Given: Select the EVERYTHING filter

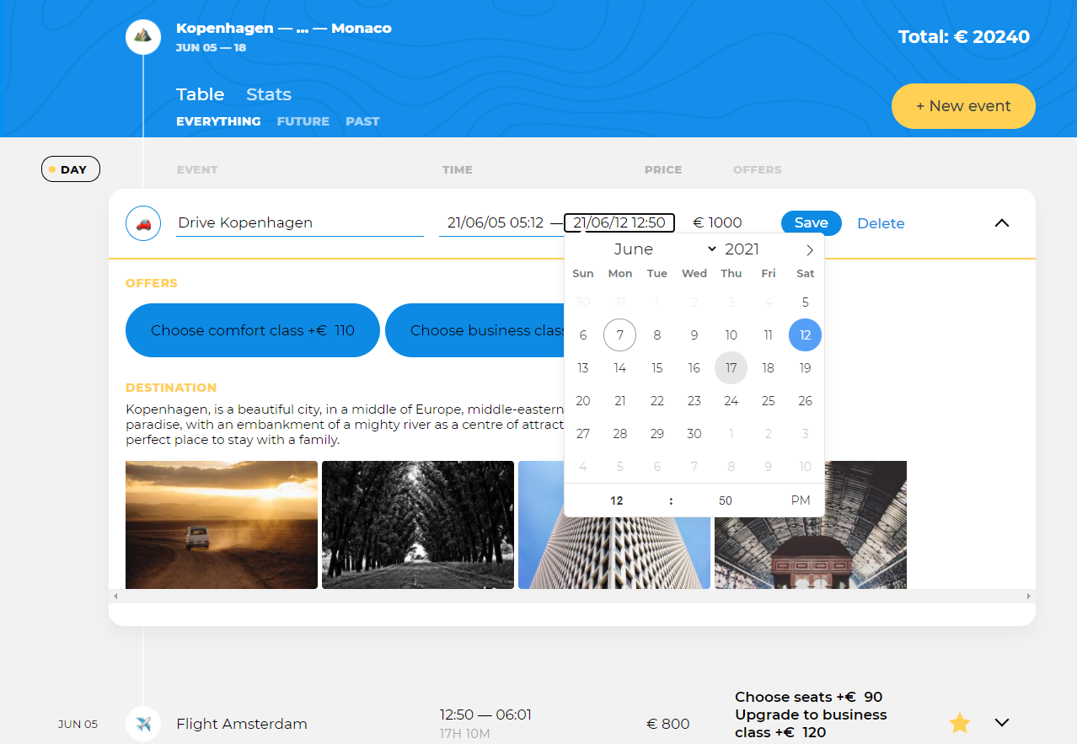Looking at the screenshot, I should click(218, 121).
